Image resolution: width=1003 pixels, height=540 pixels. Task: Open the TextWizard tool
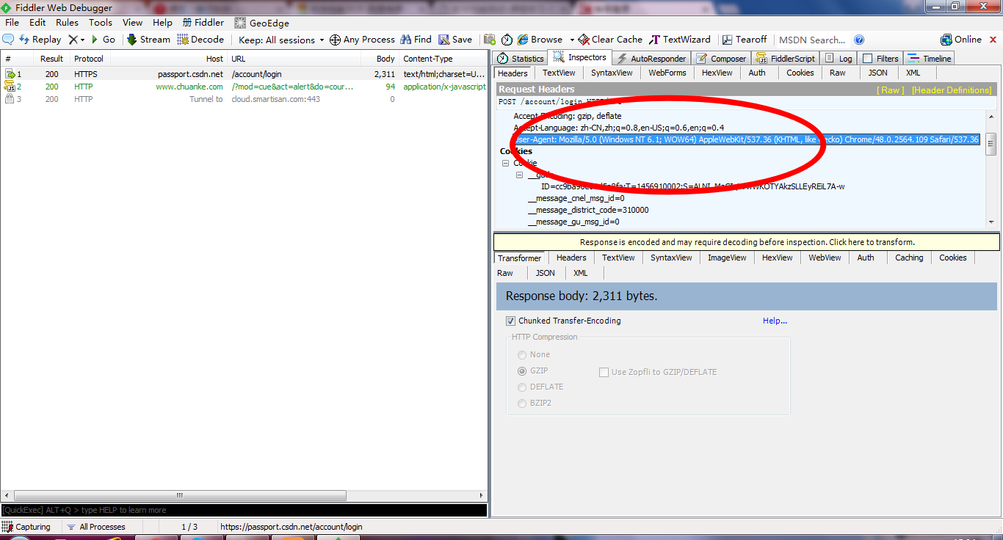[x=680, y=40]
